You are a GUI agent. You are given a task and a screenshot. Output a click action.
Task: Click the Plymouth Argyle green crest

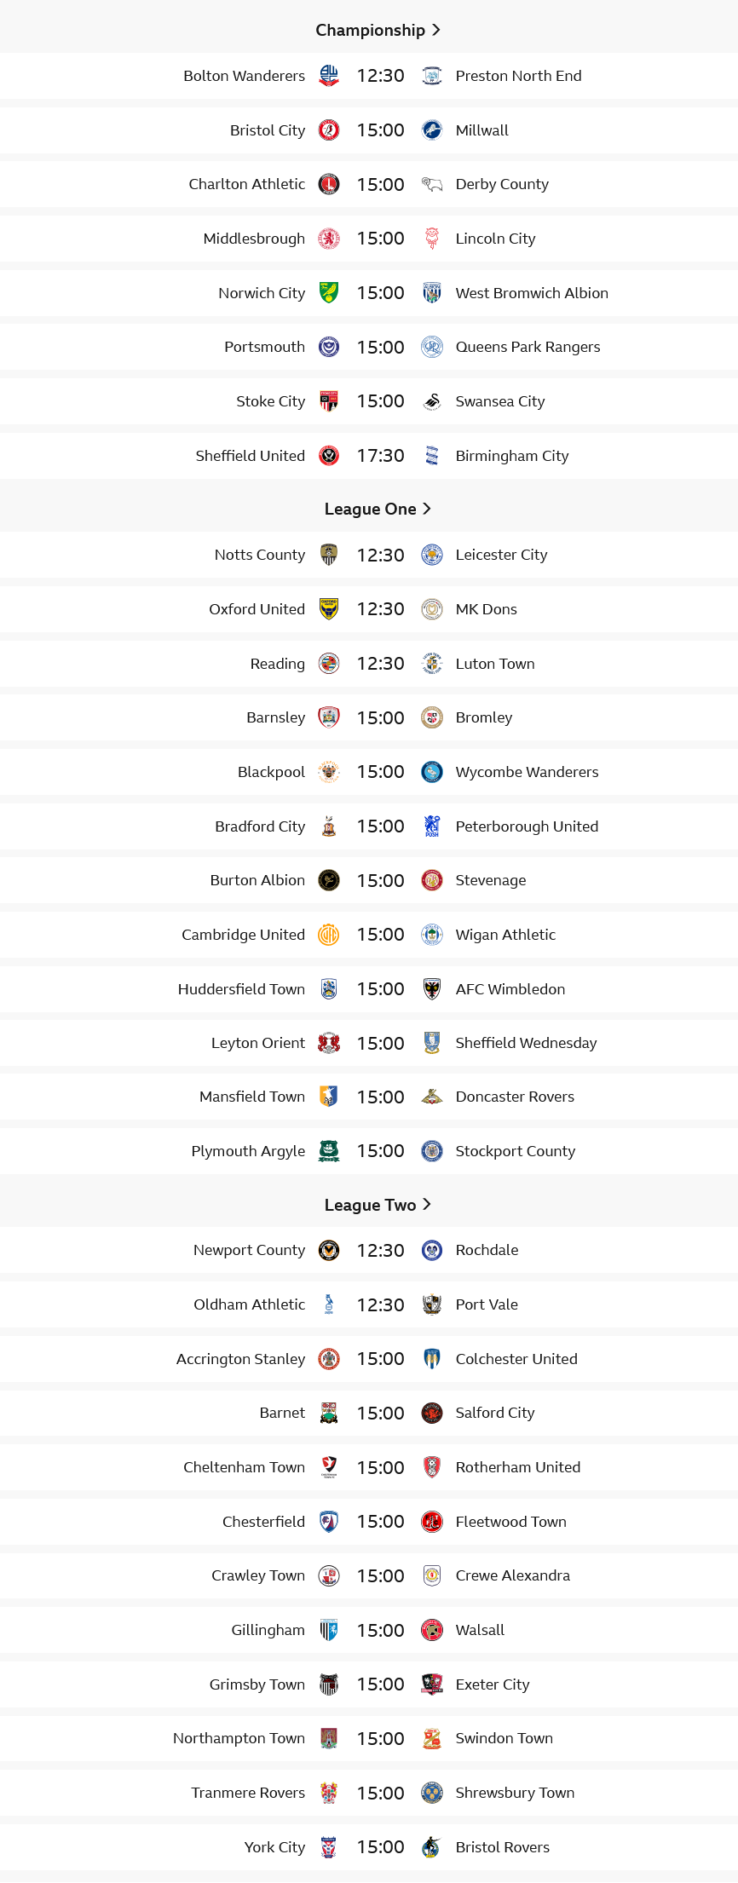[x=329, y=1151]
